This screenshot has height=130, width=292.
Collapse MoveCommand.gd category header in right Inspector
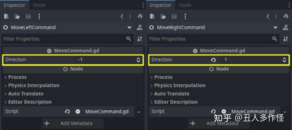pyautogui.click(x=219, y=51)
